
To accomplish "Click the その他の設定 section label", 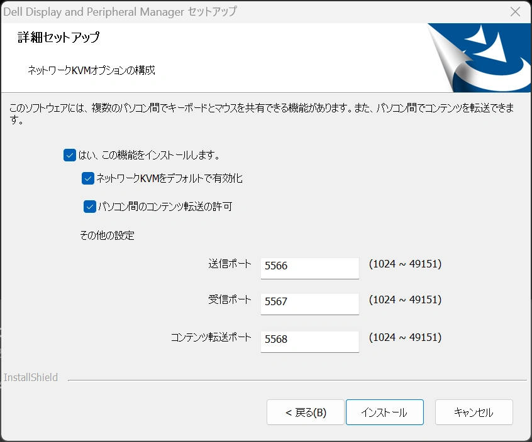I will 107,236.
